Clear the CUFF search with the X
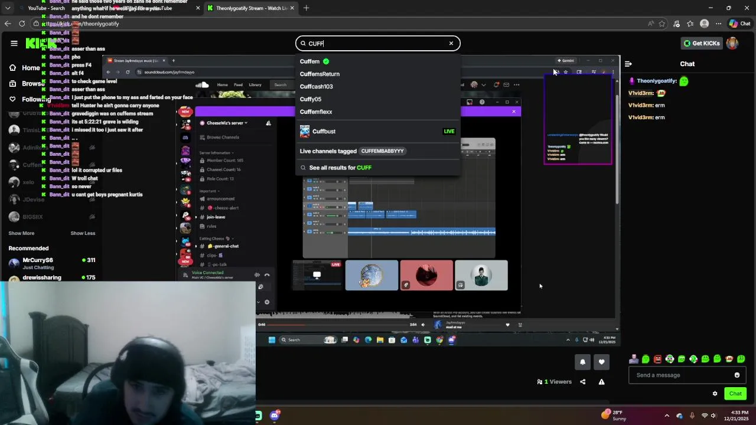Viewport: 756px width, 425px height. point(451,43)
